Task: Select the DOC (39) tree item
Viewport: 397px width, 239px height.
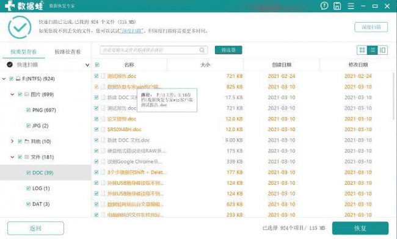Action: (x=46, y=173)
